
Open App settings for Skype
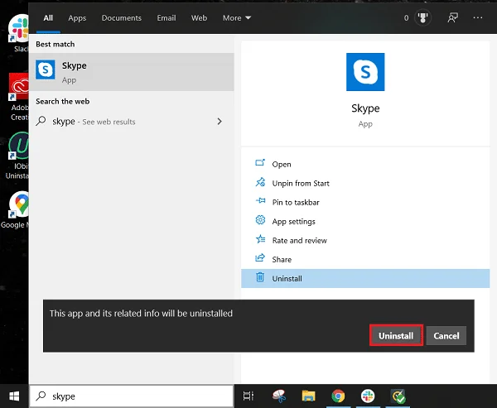[x=365, y=221]
